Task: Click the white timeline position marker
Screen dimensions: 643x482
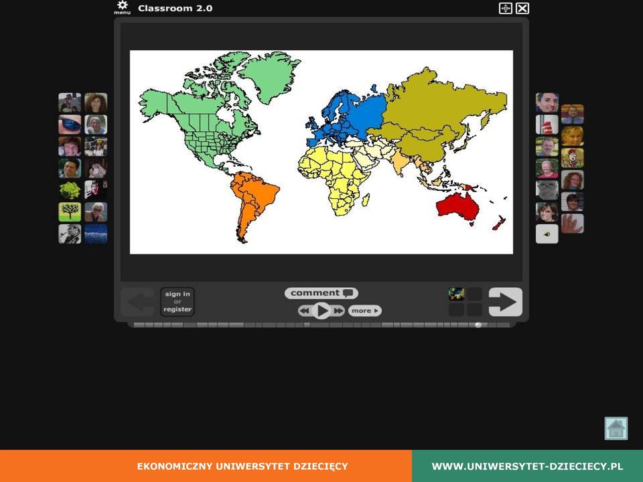Action: tap(478, 325)
